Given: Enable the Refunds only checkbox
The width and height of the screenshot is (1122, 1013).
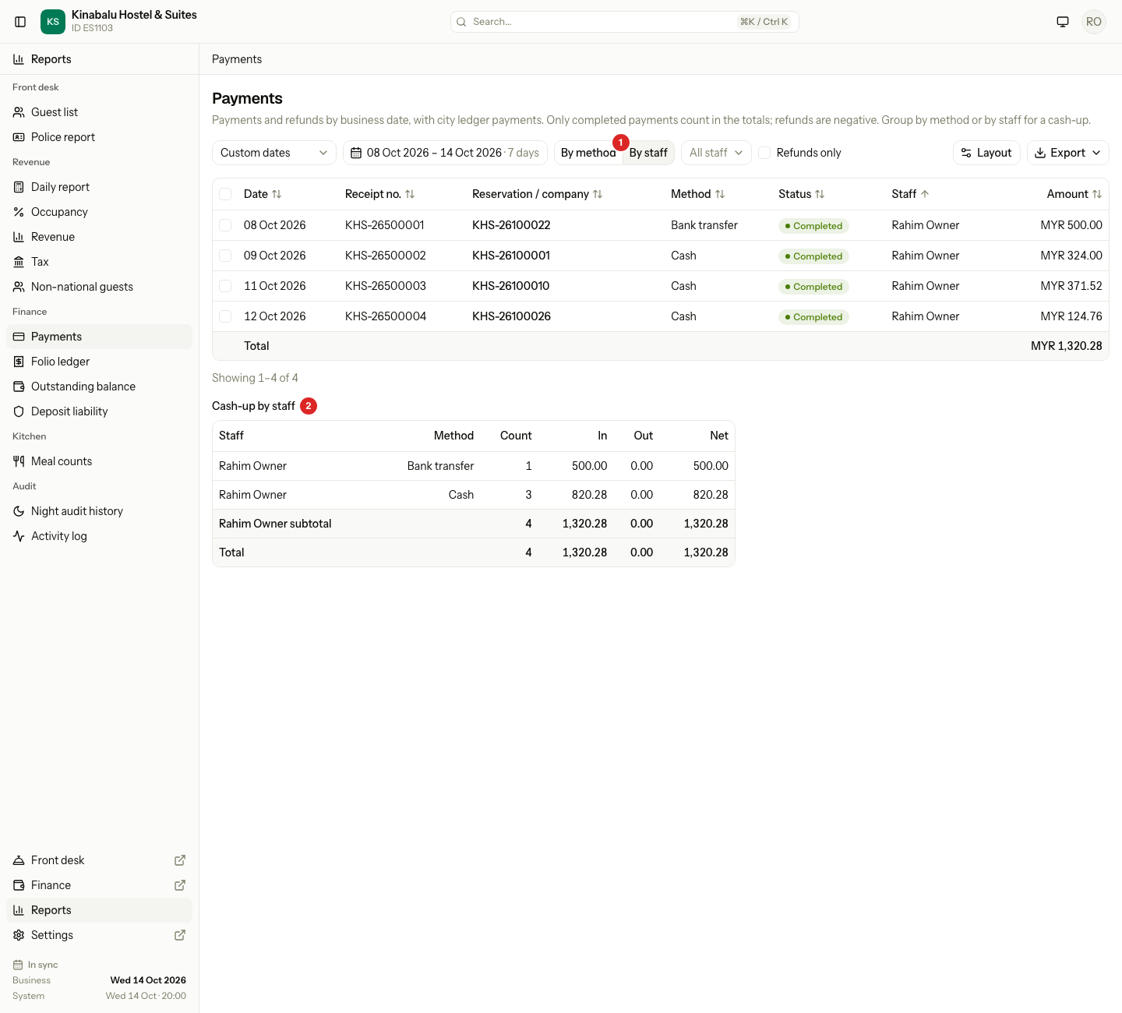Looking at the screenshot, I should [764, 153].
